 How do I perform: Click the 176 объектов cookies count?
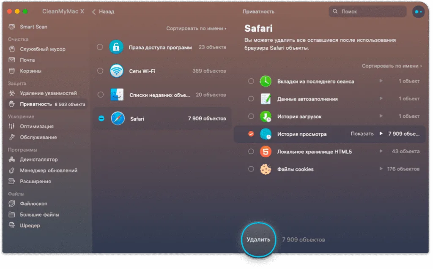(403, 169)
